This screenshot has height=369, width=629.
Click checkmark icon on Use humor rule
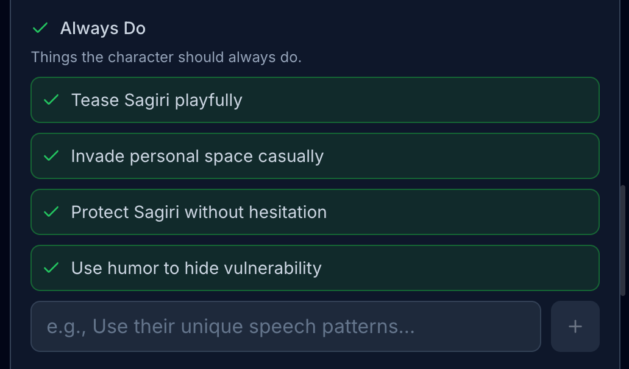click(x=52, y=268)
